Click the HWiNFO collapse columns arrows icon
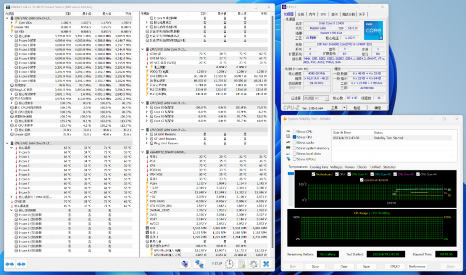Image resolution: width=466 pixels, height=275 pixels. point(22,264)
